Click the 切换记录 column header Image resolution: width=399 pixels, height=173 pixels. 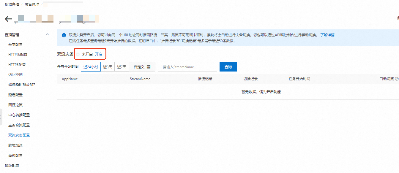click(250, 79)
